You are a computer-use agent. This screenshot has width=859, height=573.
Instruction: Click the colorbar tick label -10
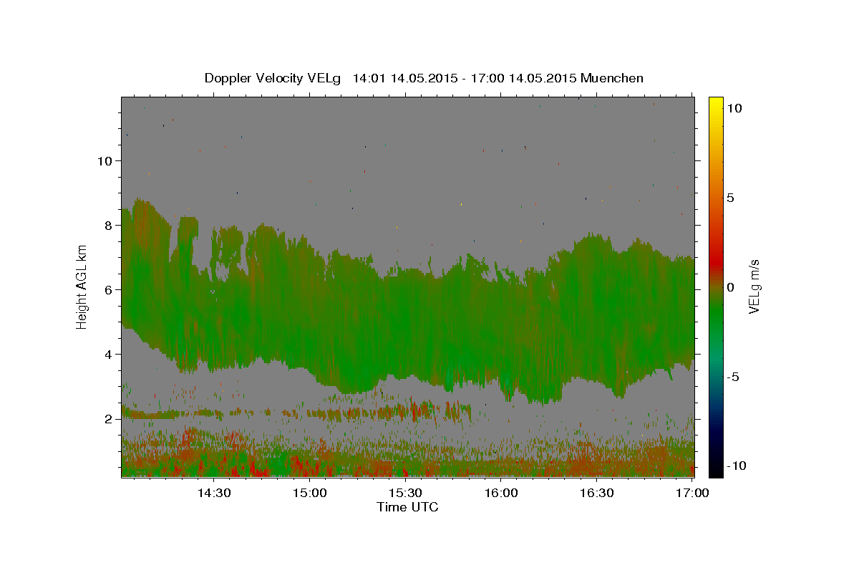[736, 466]
